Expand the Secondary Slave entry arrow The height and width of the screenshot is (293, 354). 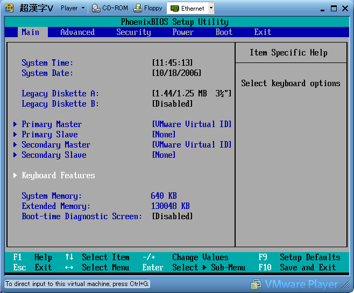(x=16, y=155)
